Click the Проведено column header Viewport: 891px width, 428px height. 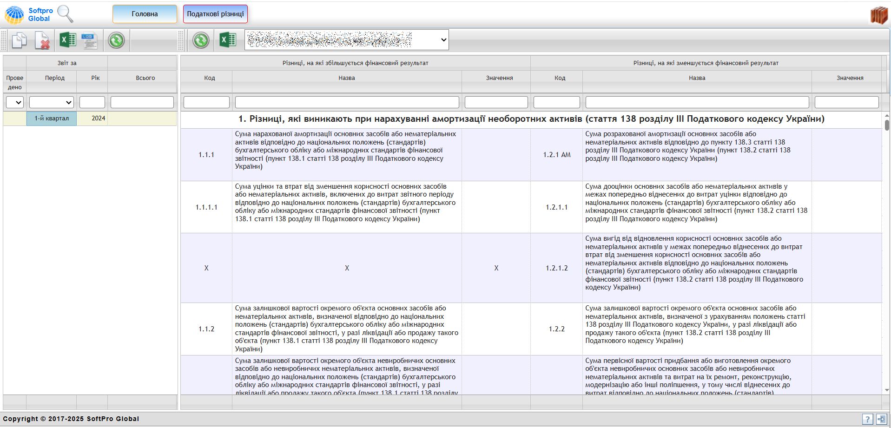tap(14, 82)
